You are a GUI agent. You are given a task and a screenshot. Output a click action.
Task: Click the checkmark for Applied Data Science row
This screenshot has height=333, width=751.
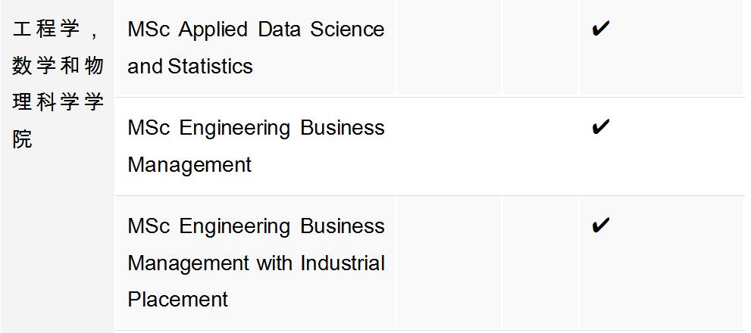(600, 30)
